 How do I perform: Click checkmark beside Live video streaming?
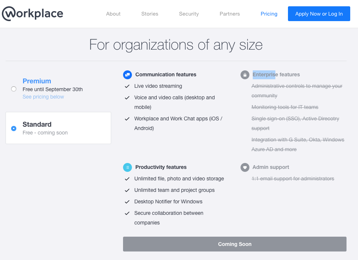[x=127, y=86]
